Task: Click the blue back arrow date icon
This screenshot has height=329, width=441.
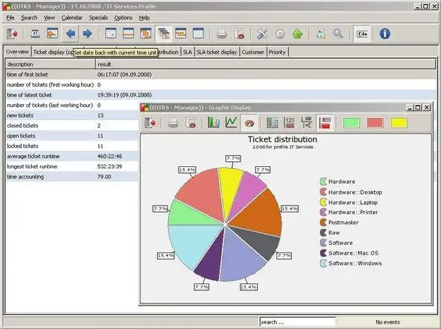Action: point(70,34)
